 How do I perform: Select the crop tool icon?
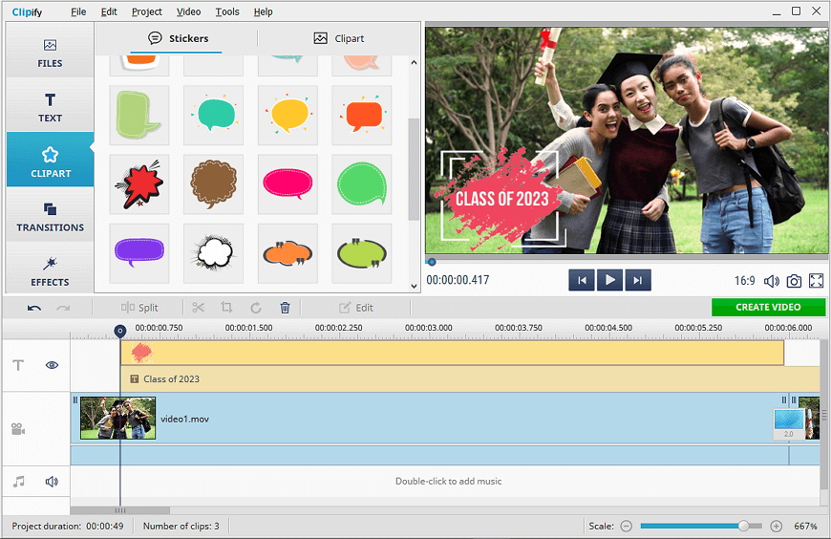click(226, 307)
